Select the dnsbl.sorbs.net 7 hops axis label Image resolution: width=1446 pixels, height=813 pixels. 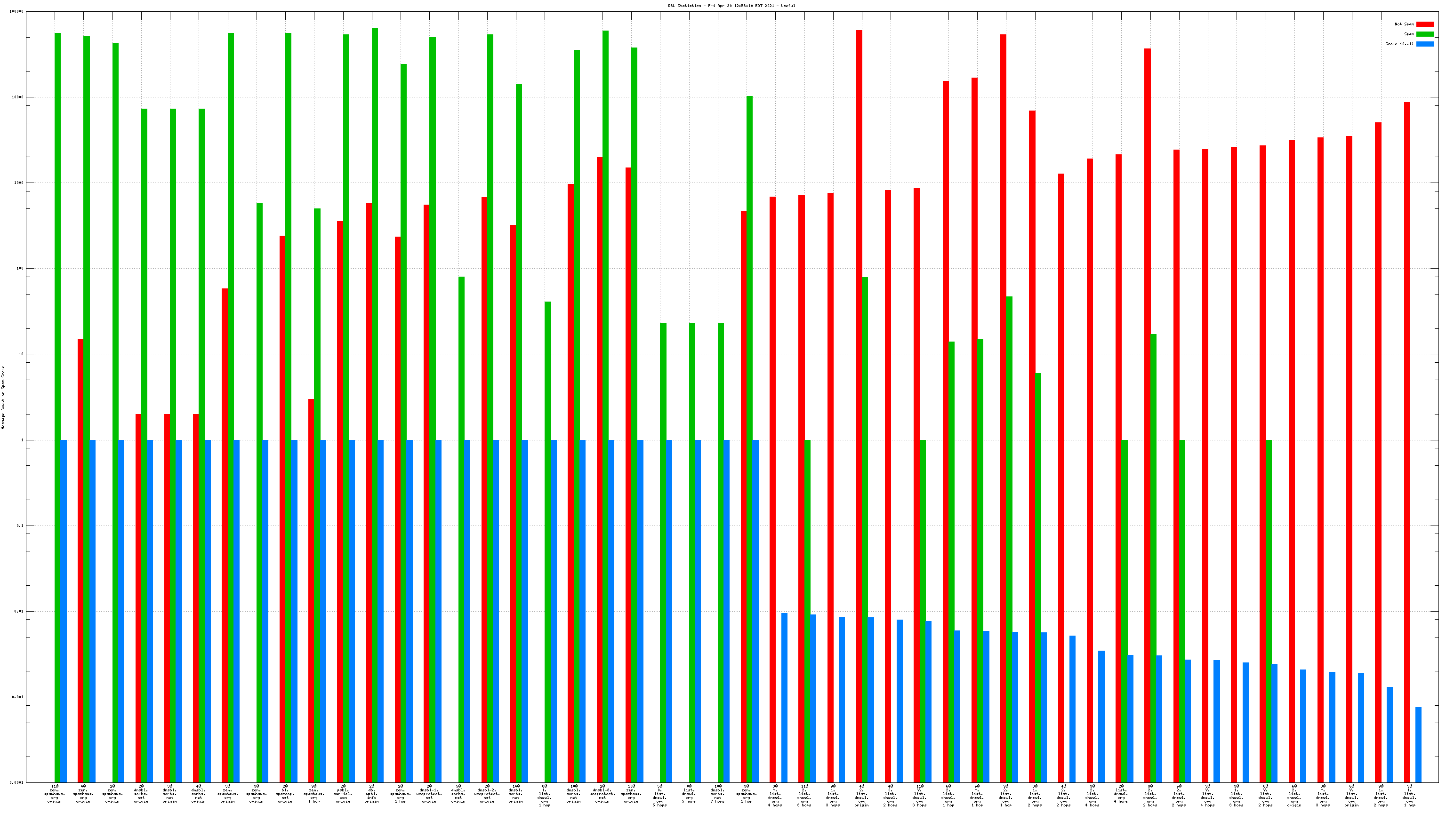[717, 794]
